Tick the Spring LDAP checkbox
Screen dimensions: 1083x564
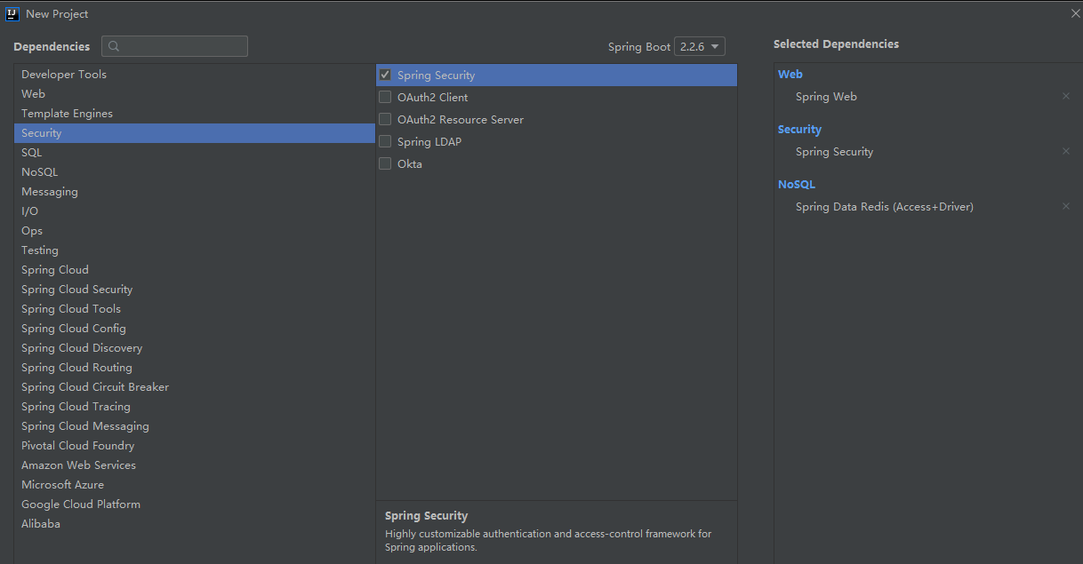tap(385, 141)
